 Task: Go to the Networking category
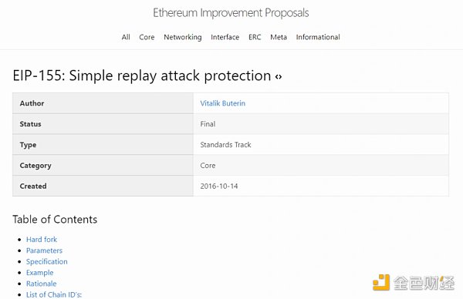pos(183,37)
